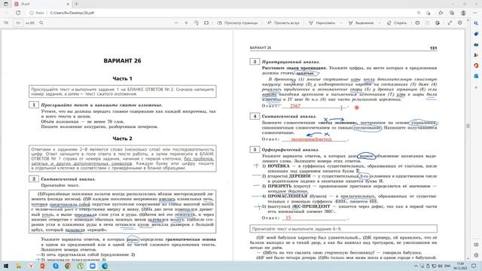Image resolution: width=482 pixels, height=271 pixels.
Task: Open sidebar settings gear at bottom
Action: click(476, 255)
